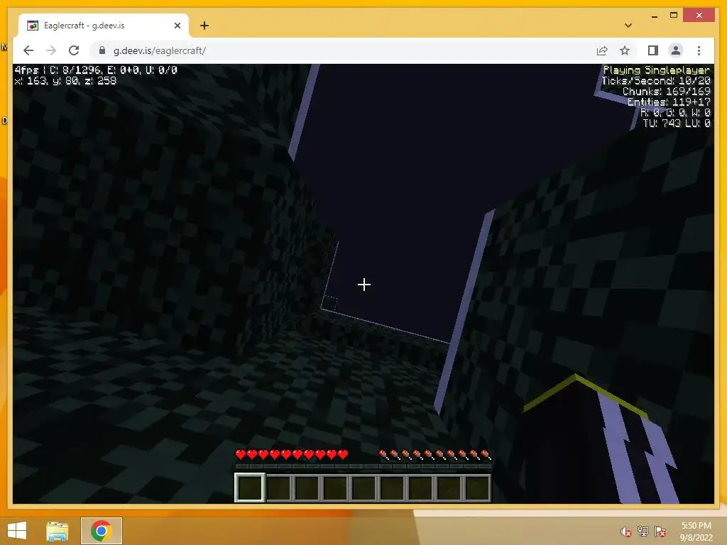Open the Action Center flag icon

pyautogui.click(x=661, y=532)
